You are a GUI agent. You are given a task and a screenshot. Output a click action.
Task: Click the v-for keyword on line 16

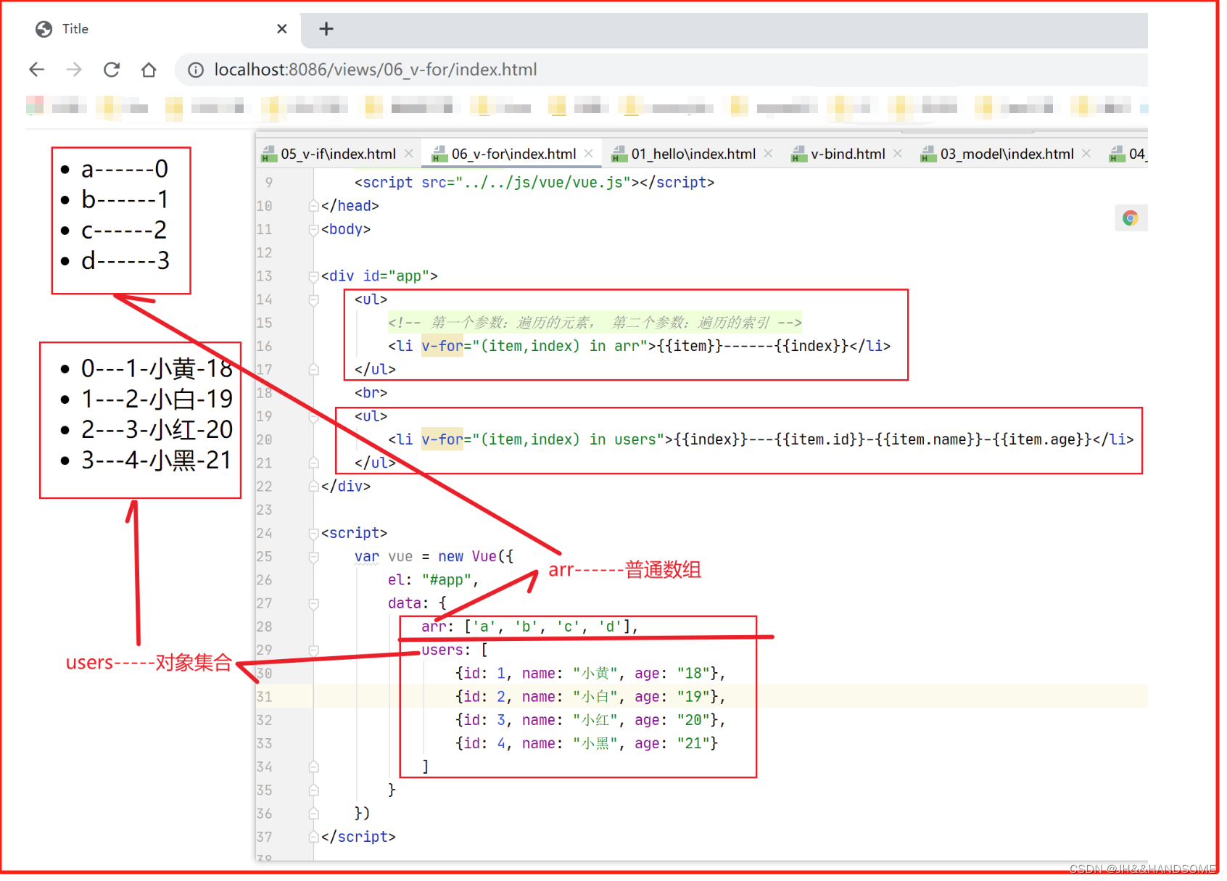(442, 346)
